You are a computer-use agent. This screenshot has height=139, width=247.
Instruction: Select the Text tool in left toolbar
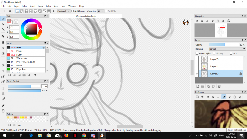coord(3,88)
